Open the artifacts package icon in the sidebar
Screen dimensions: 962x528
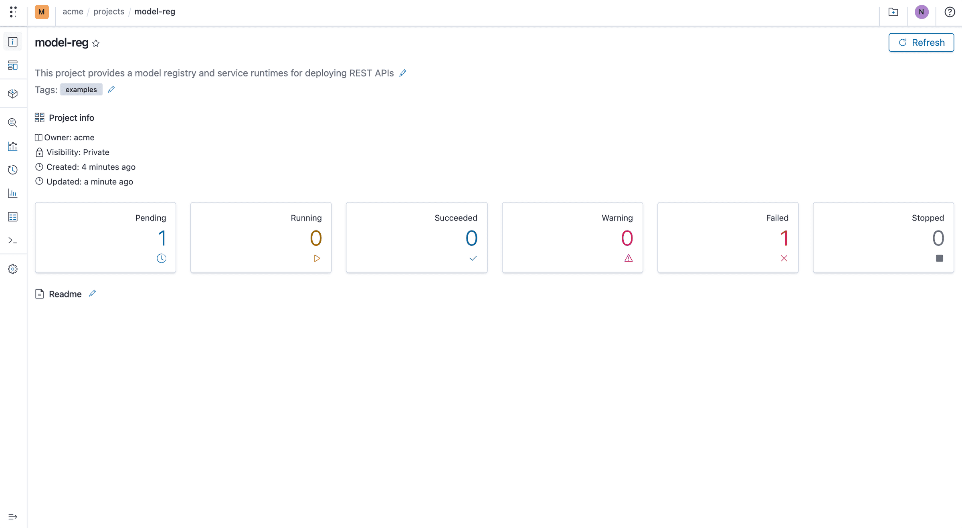tap(13, 93)
